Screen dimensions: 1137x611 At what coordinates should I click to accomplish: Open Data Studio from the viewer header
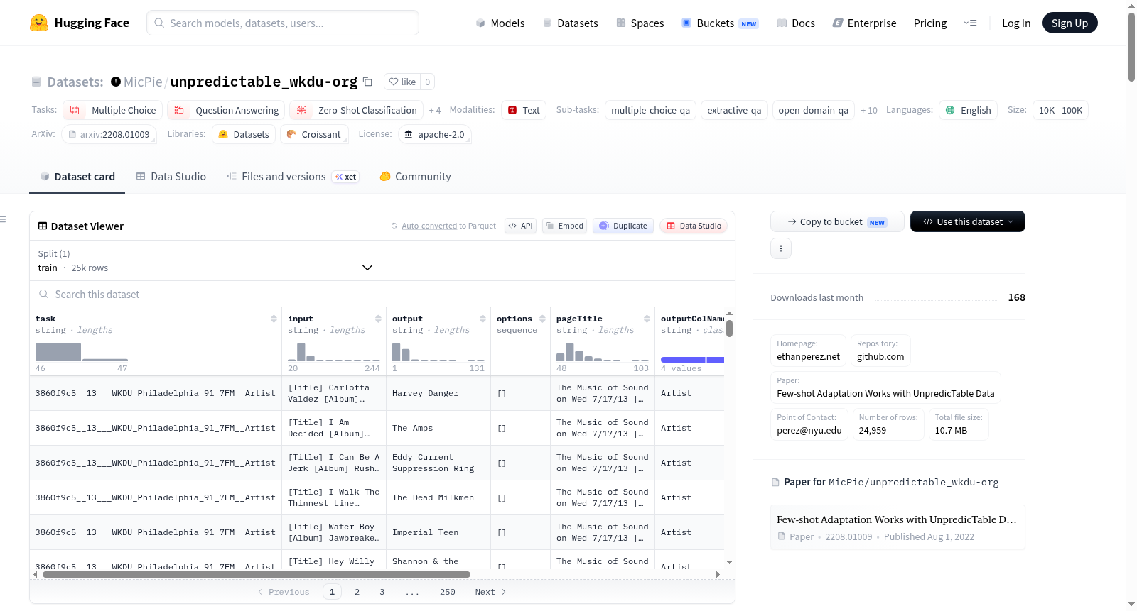(694, 226)
